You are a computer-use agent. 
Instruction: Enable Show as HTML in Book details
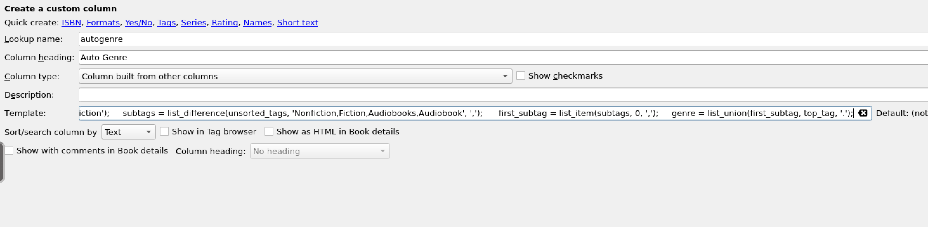269,132
